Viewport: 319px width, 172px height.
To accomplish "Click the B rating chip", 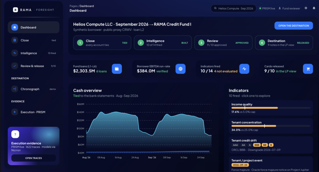I will (271, 145).
